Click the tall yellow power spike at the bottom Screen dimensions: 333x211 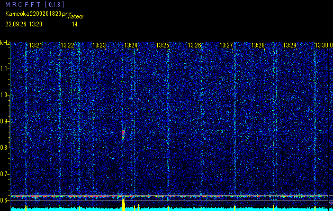123,204
